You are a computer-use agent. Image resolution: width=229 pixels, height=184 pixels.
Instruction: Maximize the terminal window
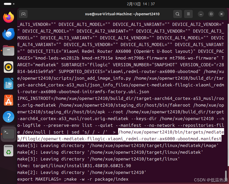click(211, 14)
